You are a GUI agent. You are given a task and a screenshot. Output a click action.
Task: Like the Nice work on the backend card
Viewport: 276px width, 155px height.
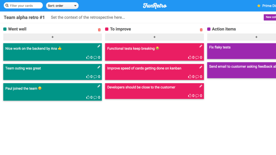(x=88, y=57)
